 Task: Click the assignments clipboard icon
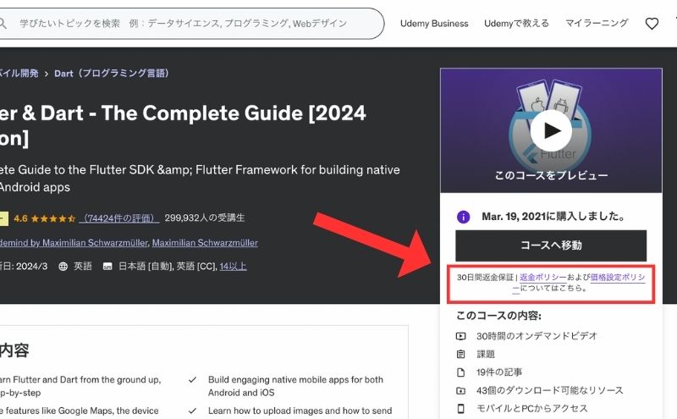460,354
